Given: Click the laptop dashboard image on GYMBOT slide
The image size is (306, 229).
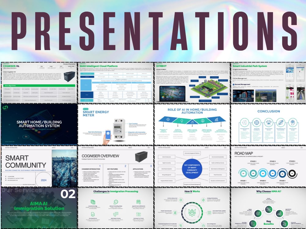Looking at the screenshot, I should tap(173, 93).
